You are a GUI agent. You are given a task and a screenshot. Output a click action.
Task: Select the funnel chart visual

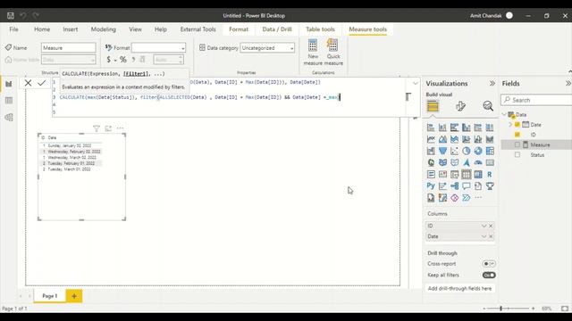point(442,151)
